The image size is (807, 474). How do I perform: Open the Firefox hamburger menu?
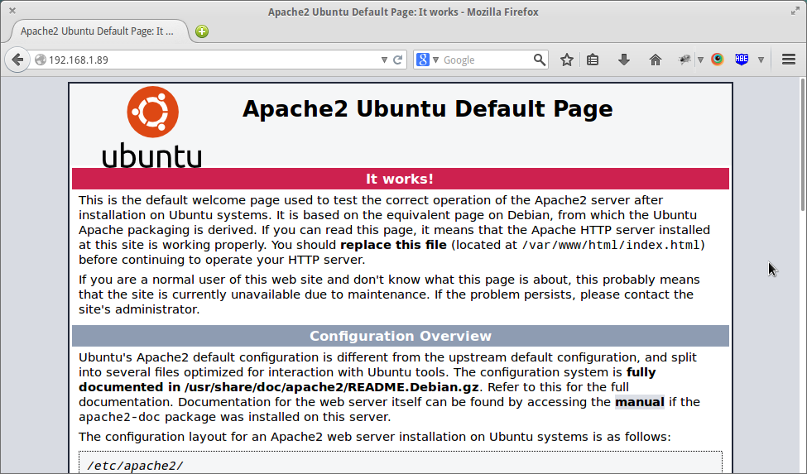pyautogui.click(x=789, y=60)
